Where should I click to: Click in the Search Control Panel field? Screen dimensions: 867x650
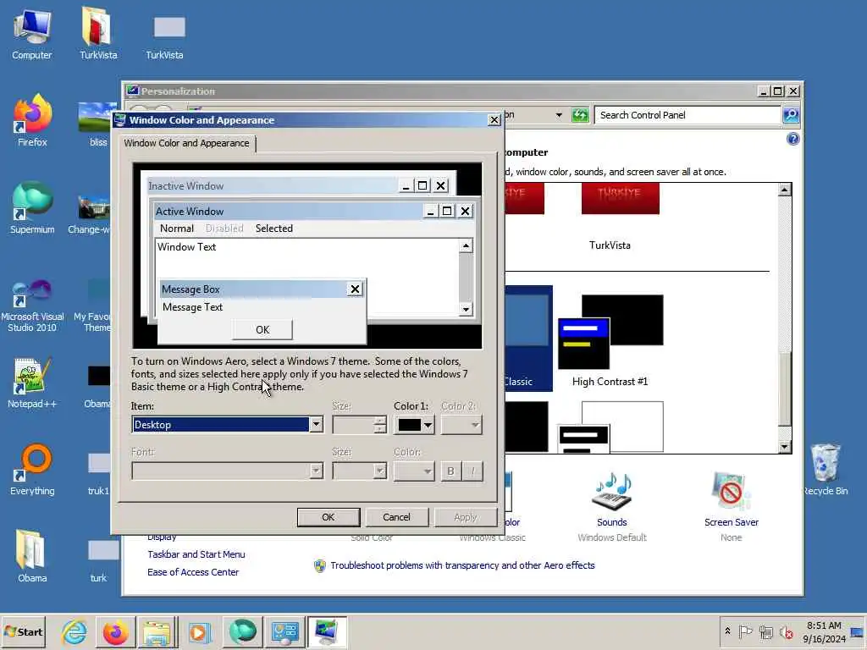(688, 115)
